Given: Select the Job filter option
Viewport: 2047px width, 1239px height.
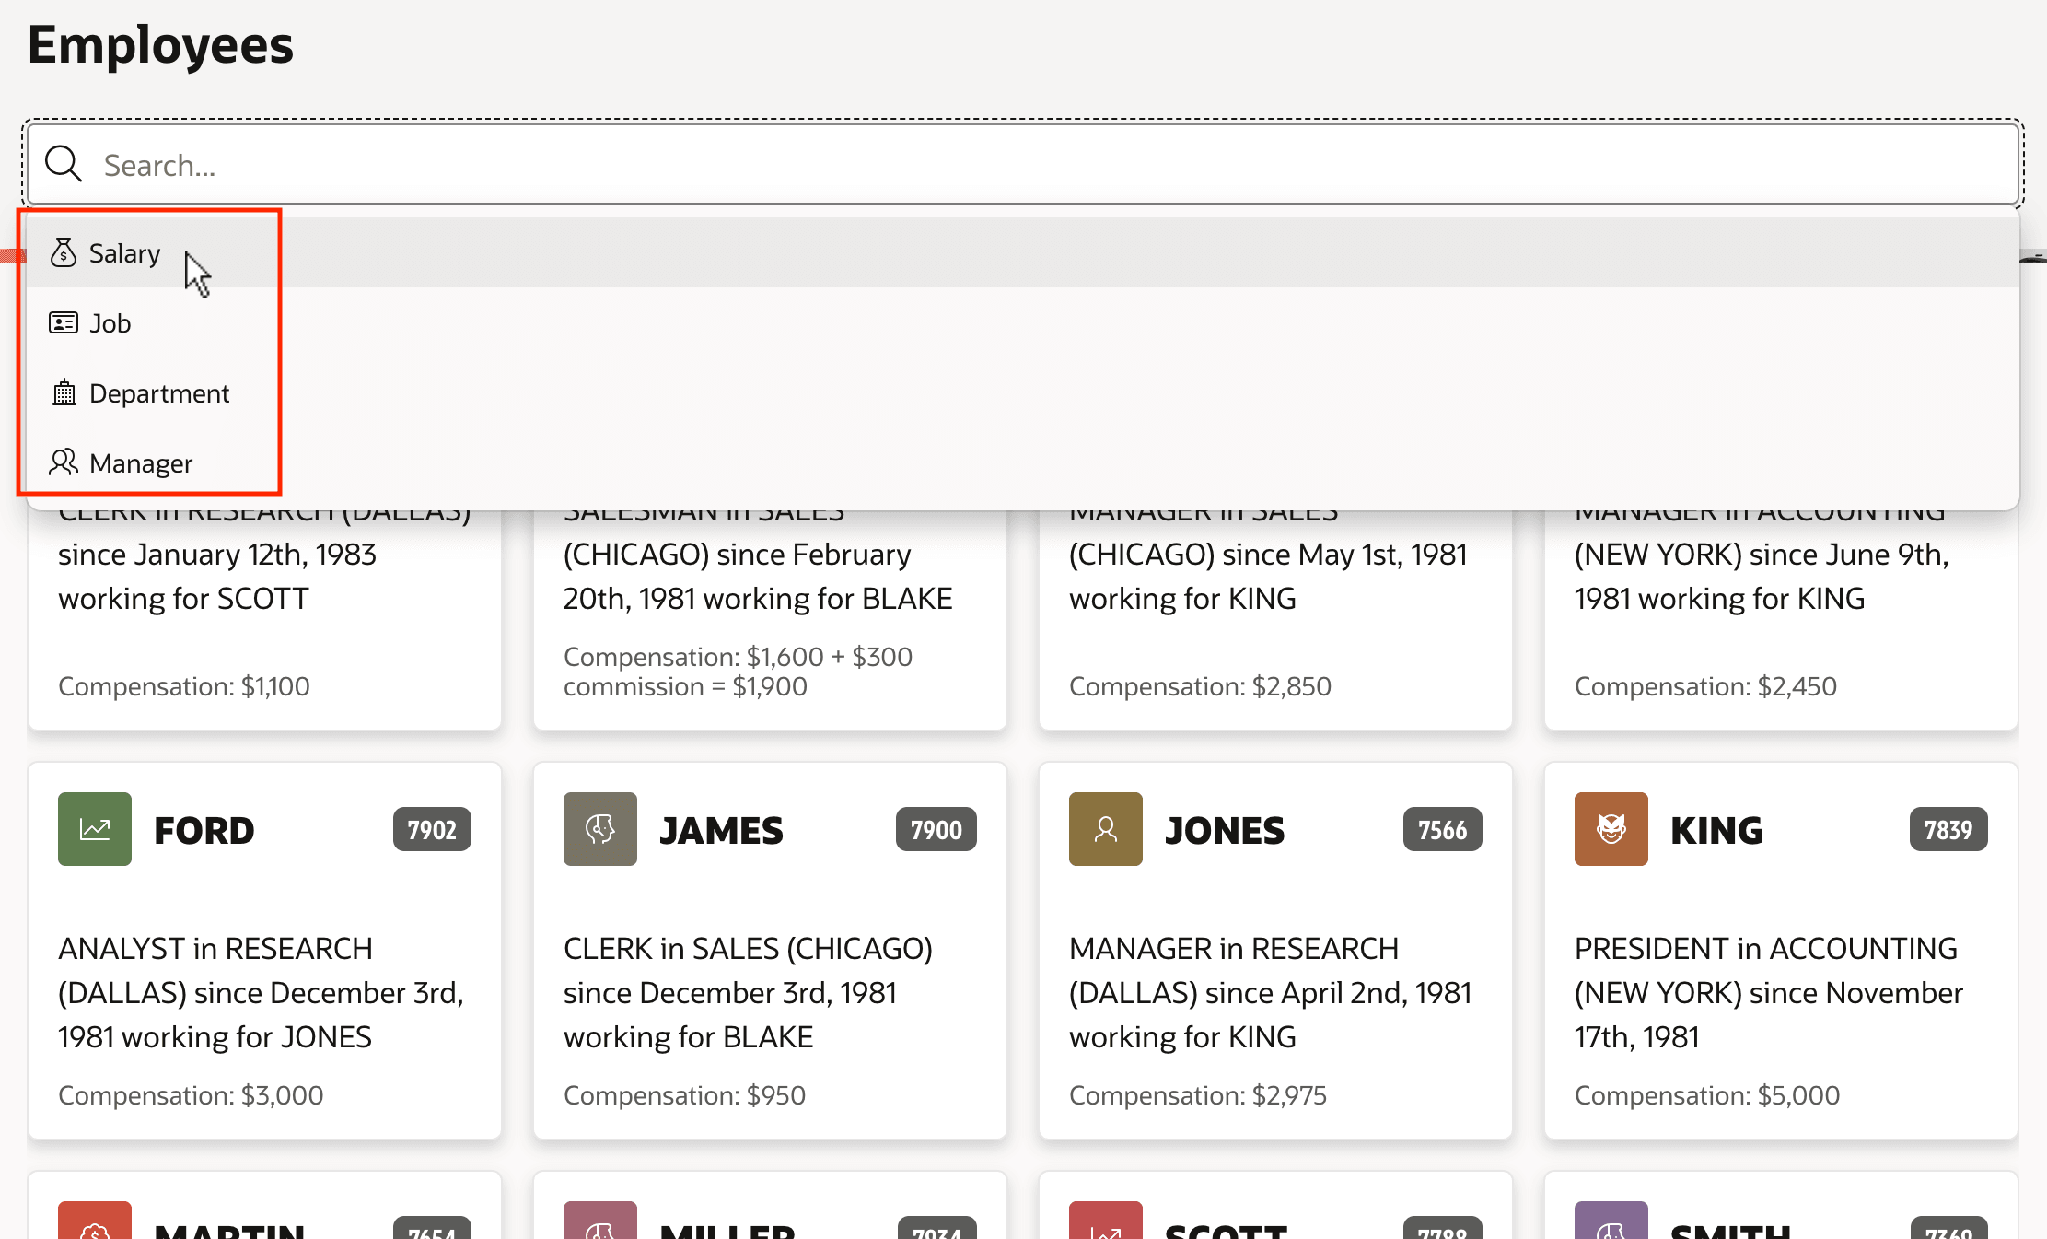Looking at the screenshot, I should (1023, 323).
